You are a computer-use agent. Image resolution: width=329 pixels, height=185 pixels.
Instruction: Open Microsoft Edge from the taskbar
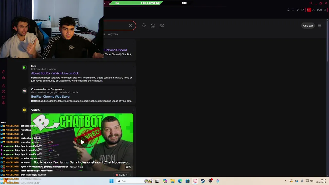[180, 181]
